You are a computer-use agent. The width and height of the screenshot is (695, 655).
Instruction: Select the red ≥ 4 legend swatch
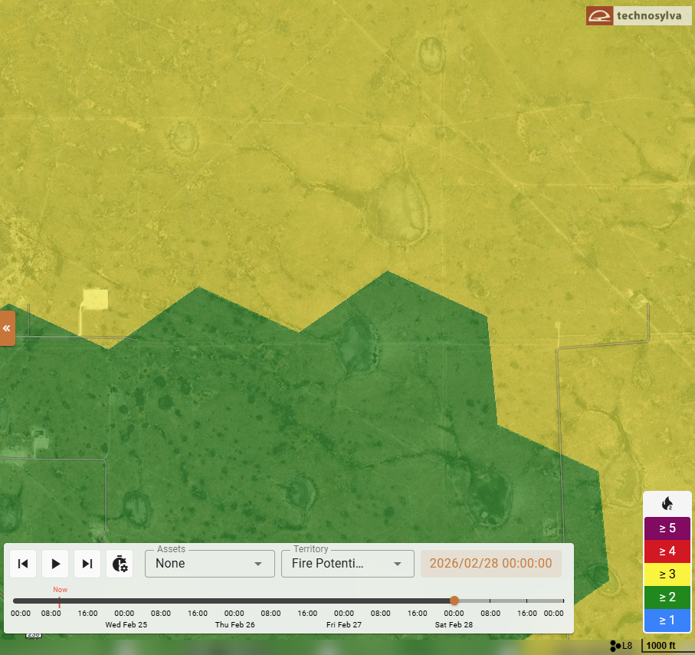(667, 551)
